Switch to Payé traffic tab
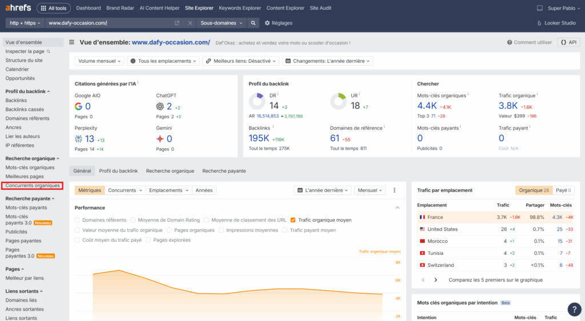Screen dimensions: 585x321 tap(563, 190)
